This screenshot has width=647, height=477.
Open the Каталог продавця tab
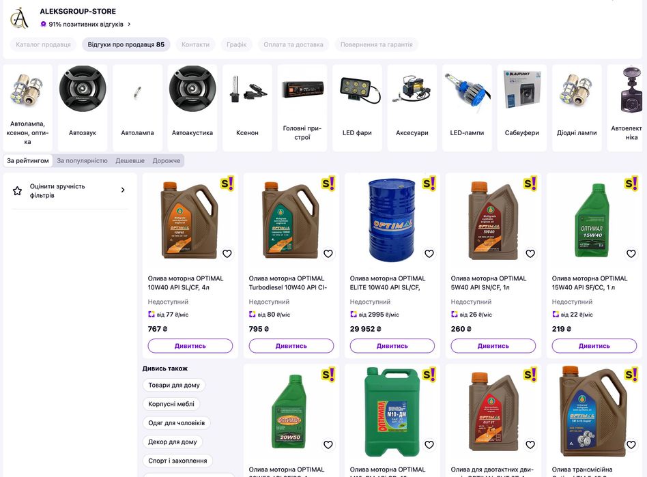pyautogui.click(x=43, y=44)
